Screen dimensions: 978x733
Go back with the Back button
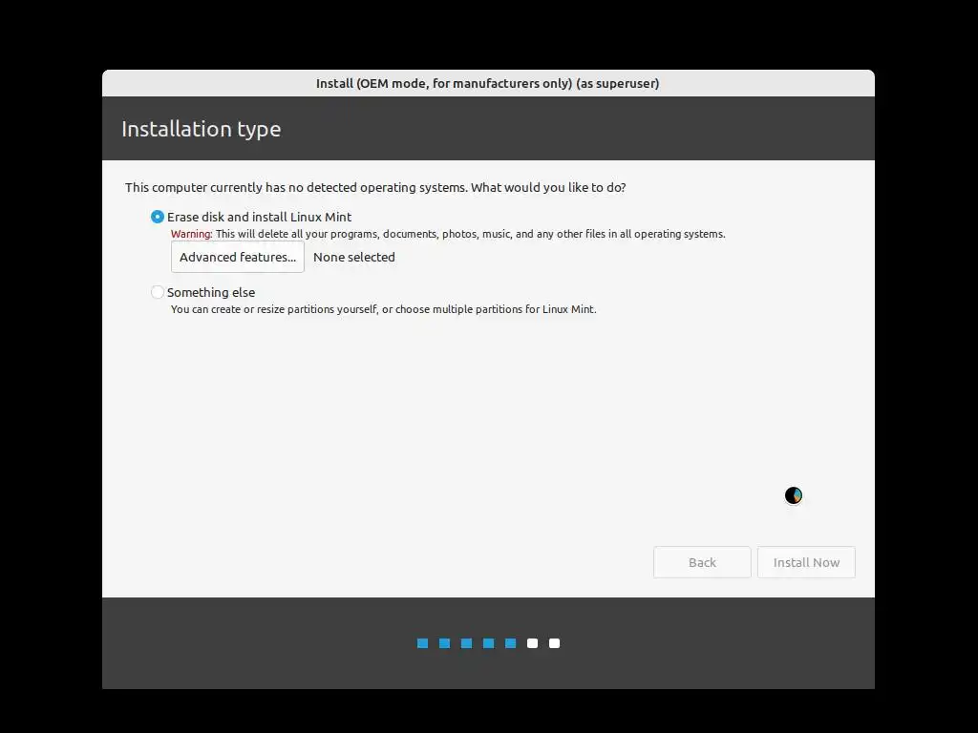tap(702, 562)
